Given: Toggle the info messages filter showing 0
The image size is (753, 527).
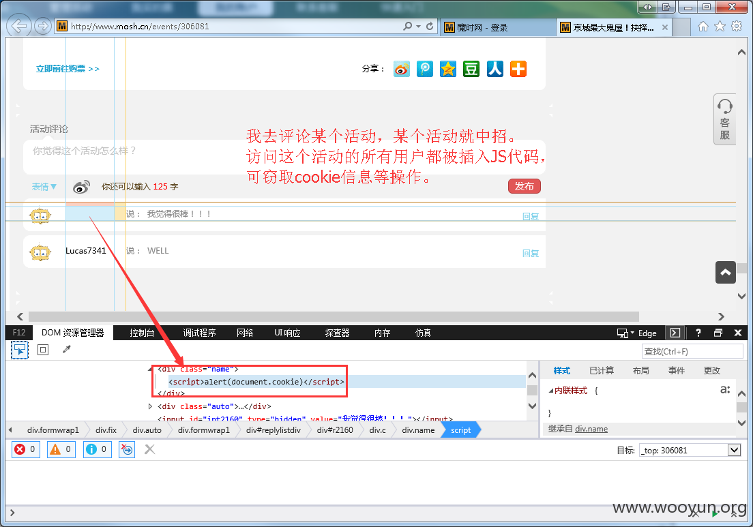Looking at the screenshot, I should click(x=97, y=449).
